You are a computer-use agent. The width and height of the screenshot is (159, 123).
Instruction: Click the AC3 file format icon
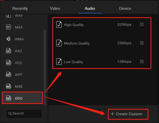point(9,63)
